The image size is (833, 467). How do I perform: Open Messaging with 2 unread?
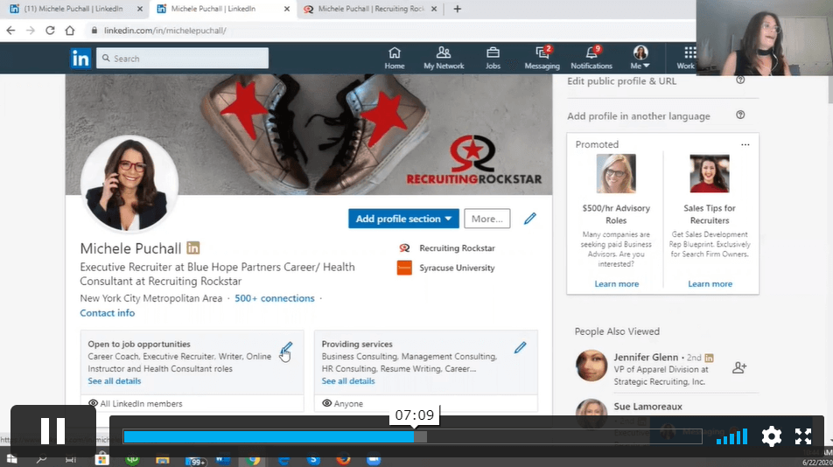pos(542,53)
